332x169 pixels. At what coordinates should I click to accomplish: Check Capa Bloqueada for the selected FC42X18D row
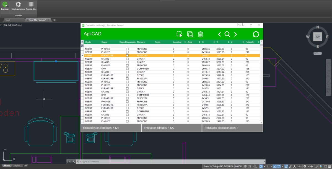pyautogui.click(x=128, y=55)
